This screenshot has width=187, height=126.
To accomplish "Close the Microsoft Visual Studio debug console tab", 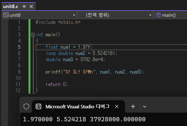I will tap(117, 106).
